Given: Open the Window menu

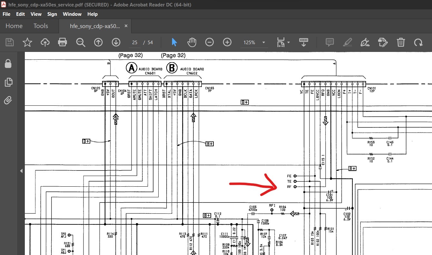Looking at the screenshot, I should coord(72,14).
